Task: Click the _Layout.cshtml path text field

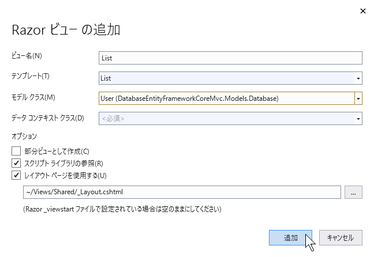Action: pos(182,192)
